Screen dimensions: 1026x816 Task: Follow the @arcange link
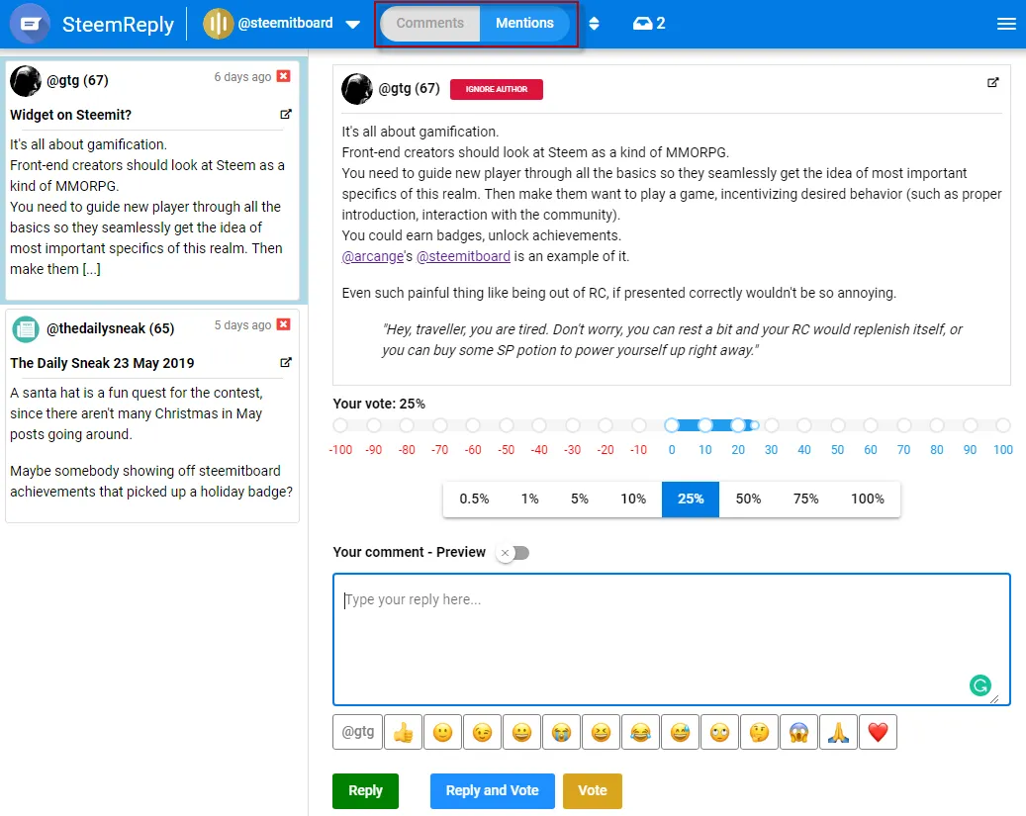(372, 256)
